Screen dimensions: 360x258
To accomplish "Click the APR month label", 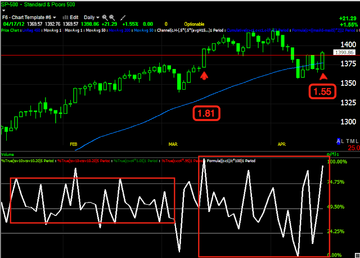I will click(281, 144).
